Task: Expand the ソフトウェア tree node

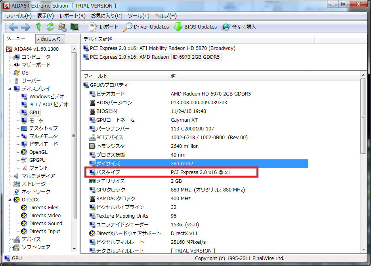Action: coord(10,247)
